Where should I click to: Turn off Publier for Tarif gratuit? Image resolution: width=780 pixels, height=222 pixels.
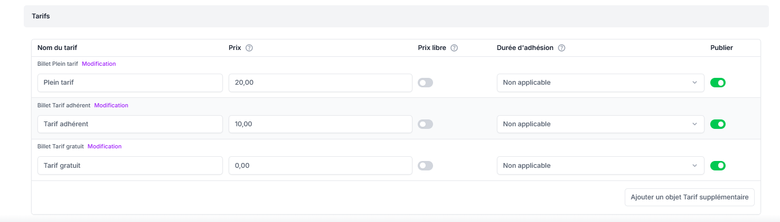tap(718, 166)
